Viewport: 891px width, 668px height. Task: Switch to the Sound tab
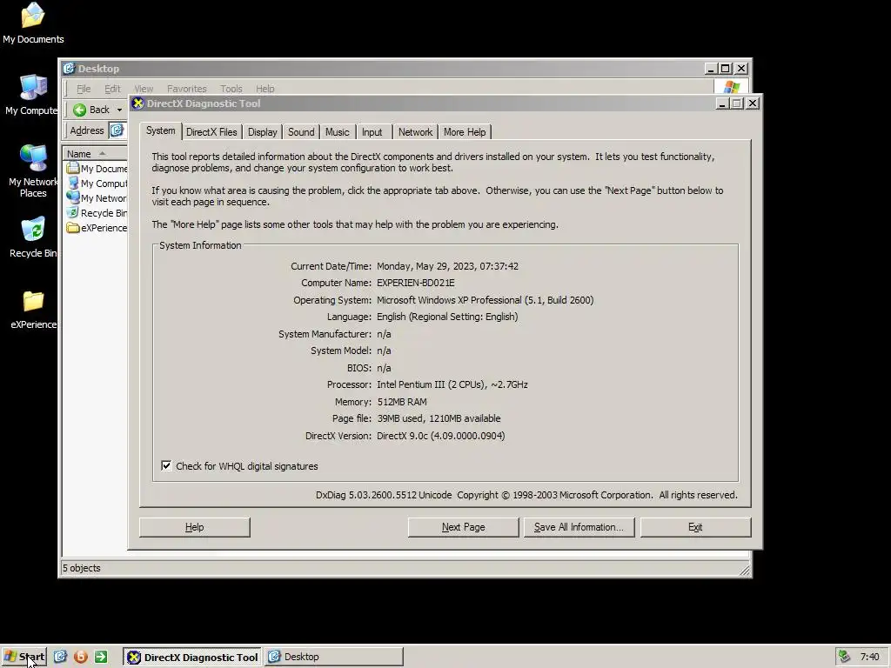click(301, 132)
